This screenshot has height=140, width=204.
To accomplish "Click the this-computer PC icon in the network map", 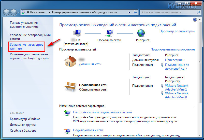I will 77,33.
